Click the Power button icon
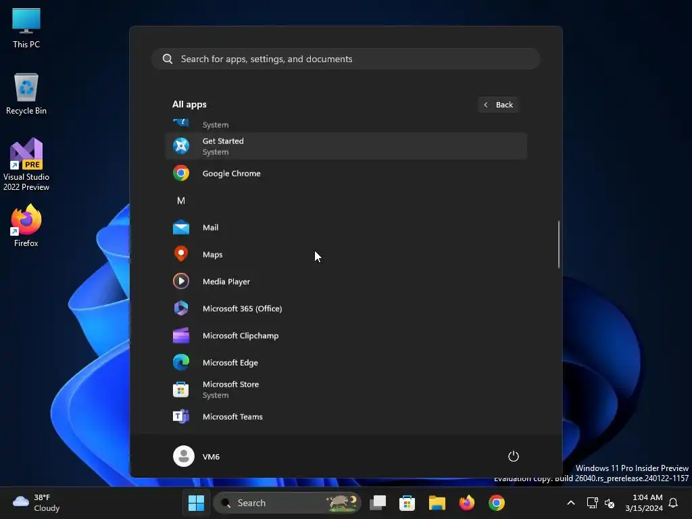Screen dimensions: 692x519 click(x=514, y=456)
